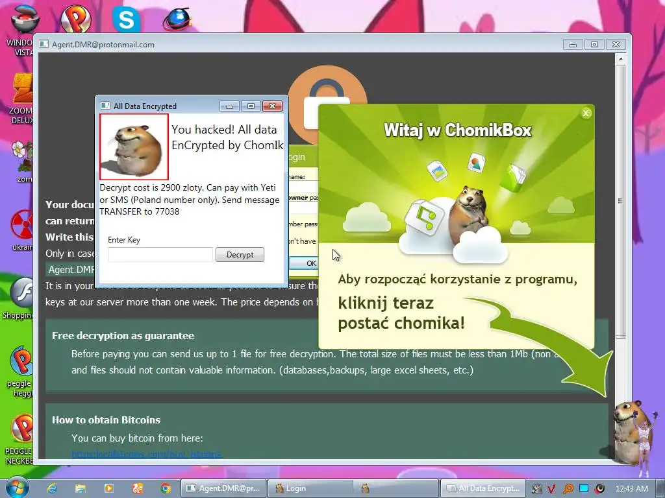665x498 pixels.
Task: Close the Agent.DMR@protonmail.com window
Action: tap(616, 45)
